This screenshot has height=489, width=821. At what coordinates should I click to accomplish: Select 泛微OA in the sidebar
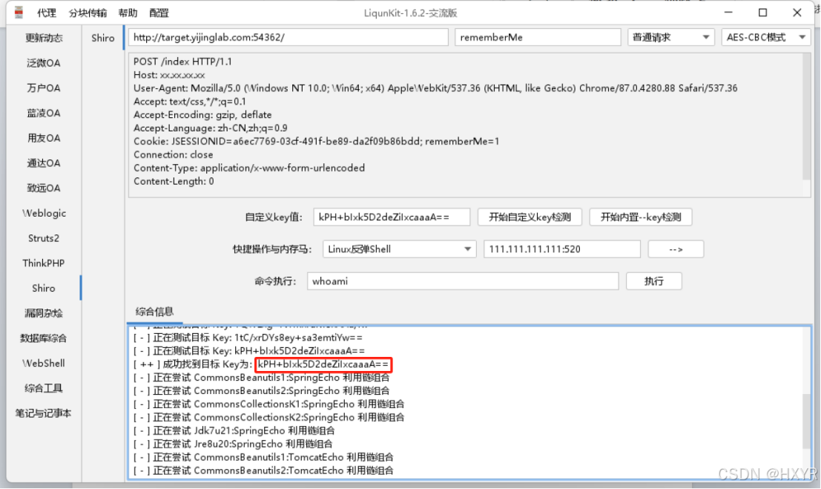tap(44, 63)
